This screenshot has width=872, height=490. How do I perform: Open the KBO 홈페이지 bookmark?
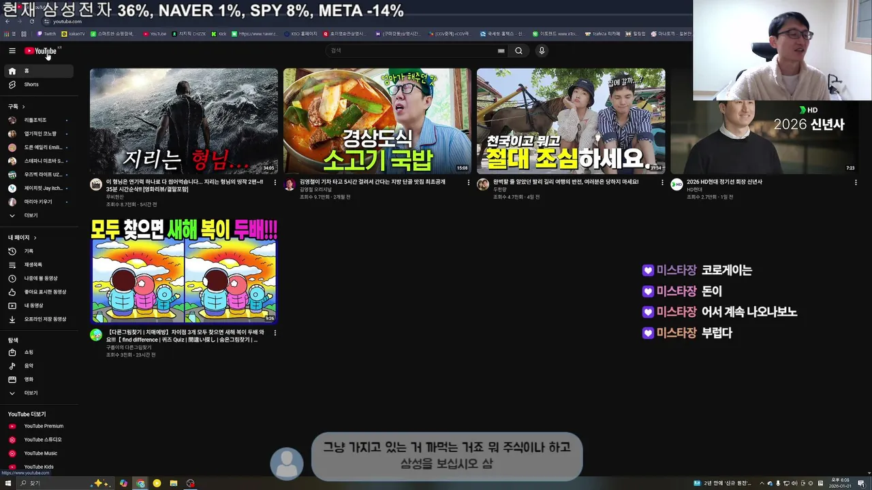tap(300, 33)
